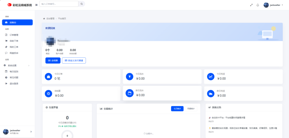Switch to 月度统计 tab

191,109
